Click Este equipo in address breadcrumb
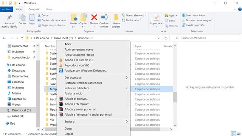The width and height of the screenshot is (242, 136). coord(42,38)
